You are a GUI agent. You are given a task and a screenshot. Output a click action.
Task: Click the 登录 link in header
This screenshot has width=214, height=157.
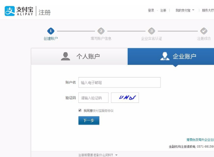coord(151,11)
